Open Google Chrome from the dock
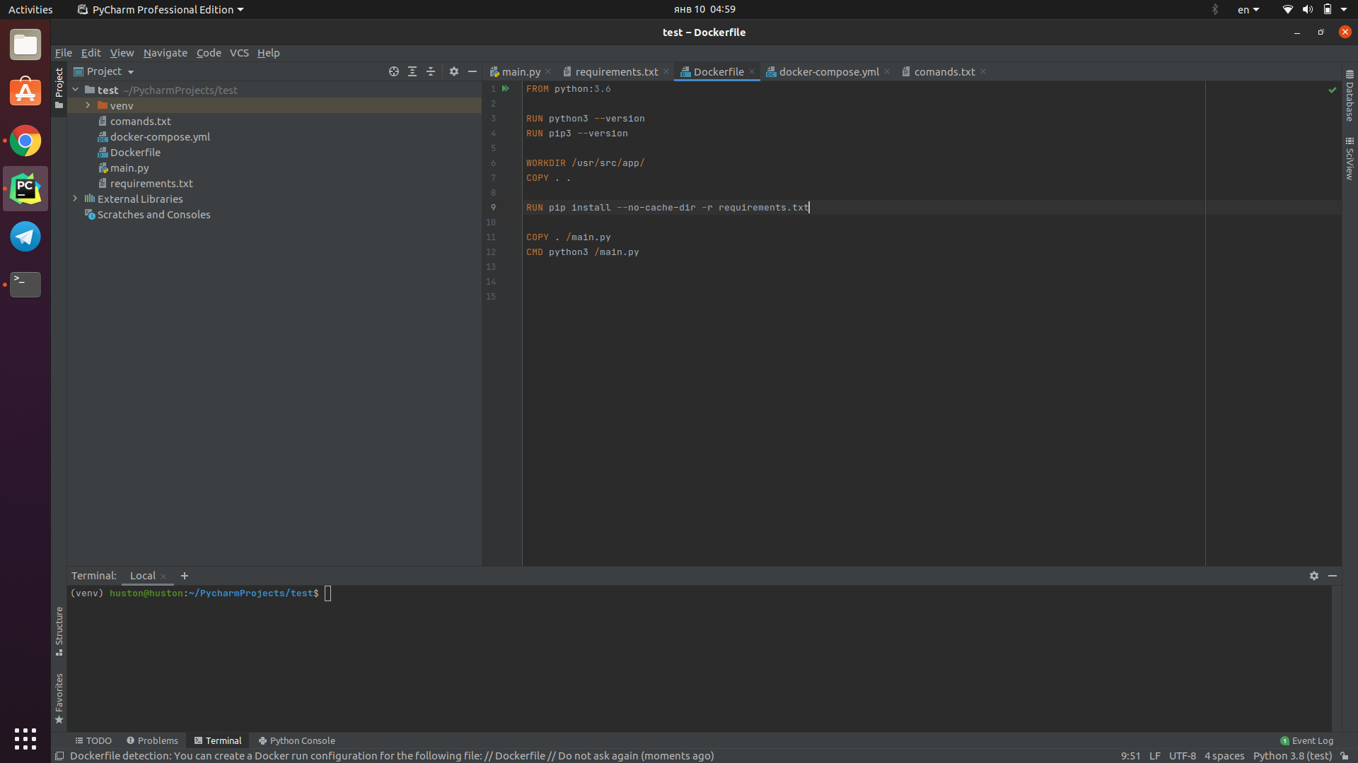 [x=25, y=141]
